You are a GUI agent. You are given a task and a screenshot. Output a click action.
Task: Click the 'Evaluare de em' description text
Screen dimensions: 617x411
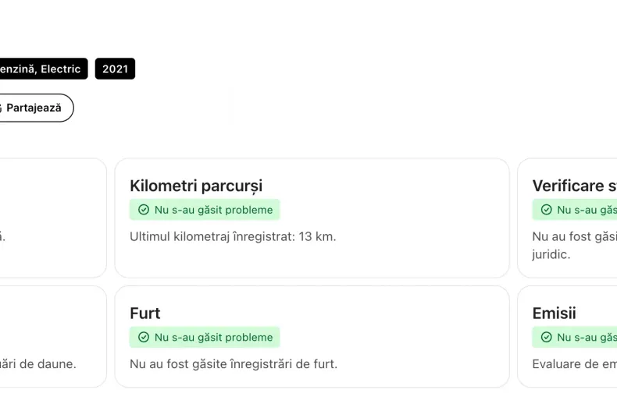(574, 364)
